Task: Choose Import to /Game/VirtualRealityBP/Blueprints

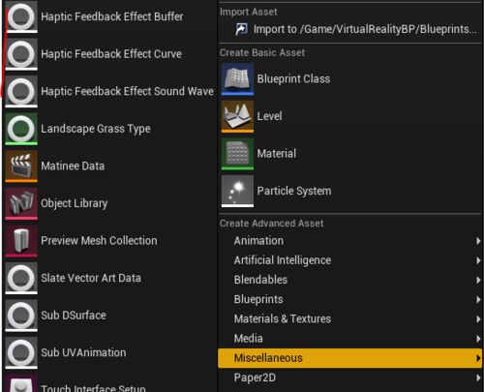Action: [x=349, y=29]
